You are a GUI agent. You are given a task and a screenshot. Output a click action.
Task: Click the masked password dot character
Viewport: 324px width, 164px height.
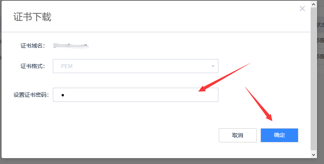(x=63, y=95)
